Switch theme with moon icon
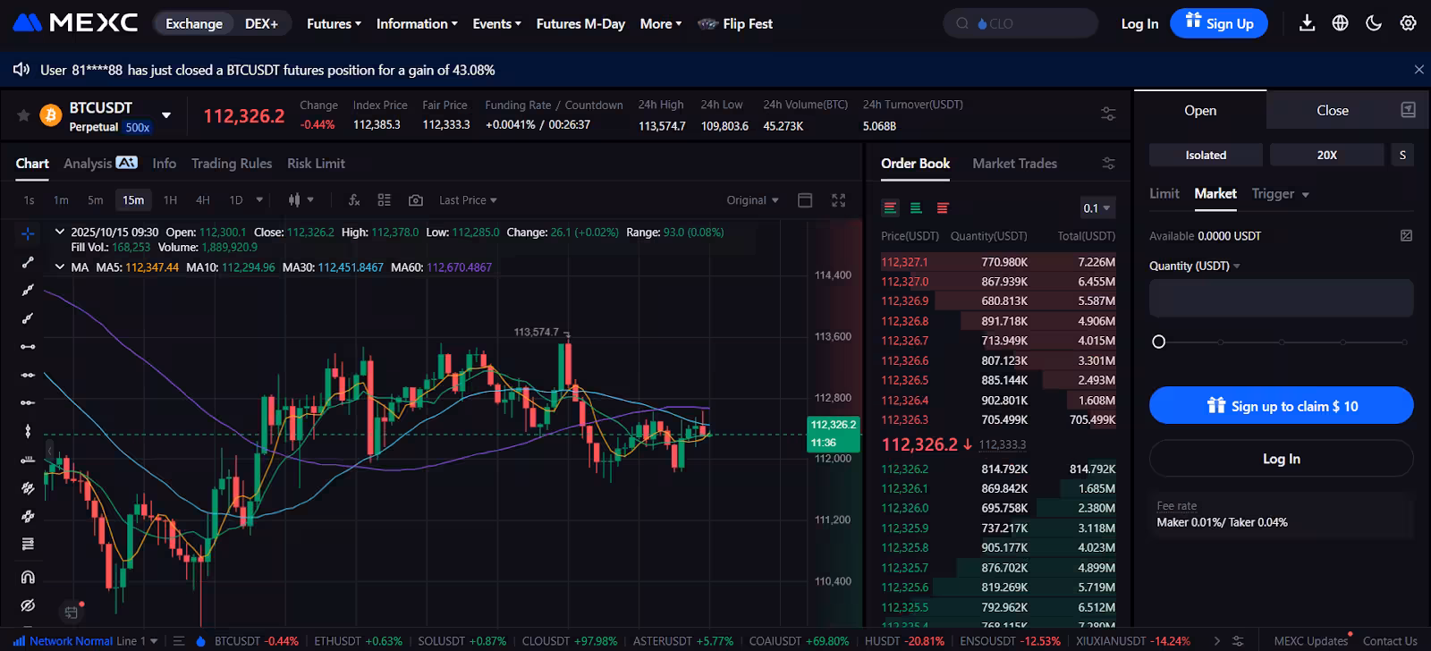The width and height of the screenshot is (1431, 651). pyautogui.click(x=1374, y=23)
